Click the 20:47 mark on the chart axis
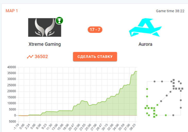This screenshot has height=132, width=188. pos(72,127)
